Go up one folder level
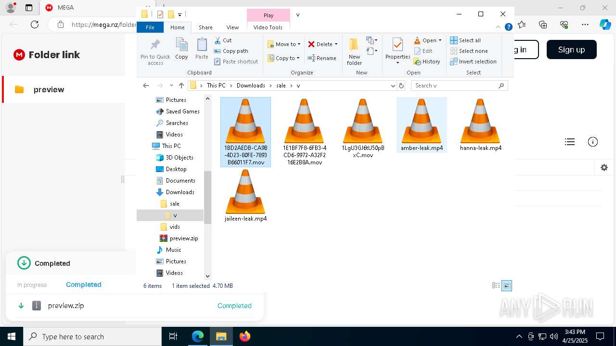The image size is (616, 346). pyautogui.click(x=181, y=86)
